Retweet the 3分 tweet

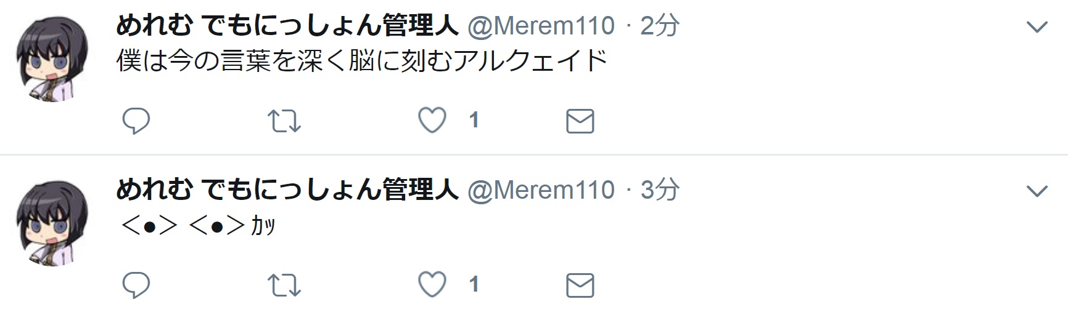pos(284,285)
